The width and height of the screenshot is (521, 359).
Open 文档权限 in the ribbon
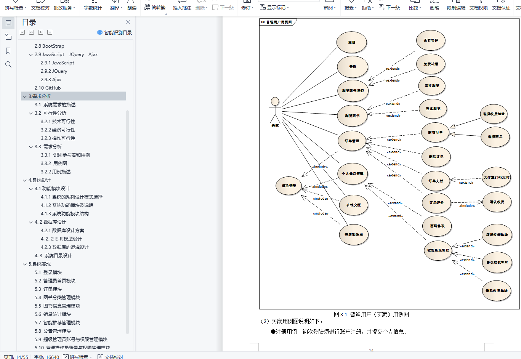pyautogui.click(x=479, y=8)
